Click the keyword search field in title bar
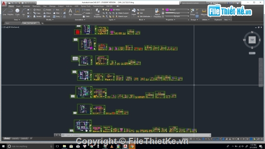This screenshot has width=265, height=149. (x=193, y=3)
